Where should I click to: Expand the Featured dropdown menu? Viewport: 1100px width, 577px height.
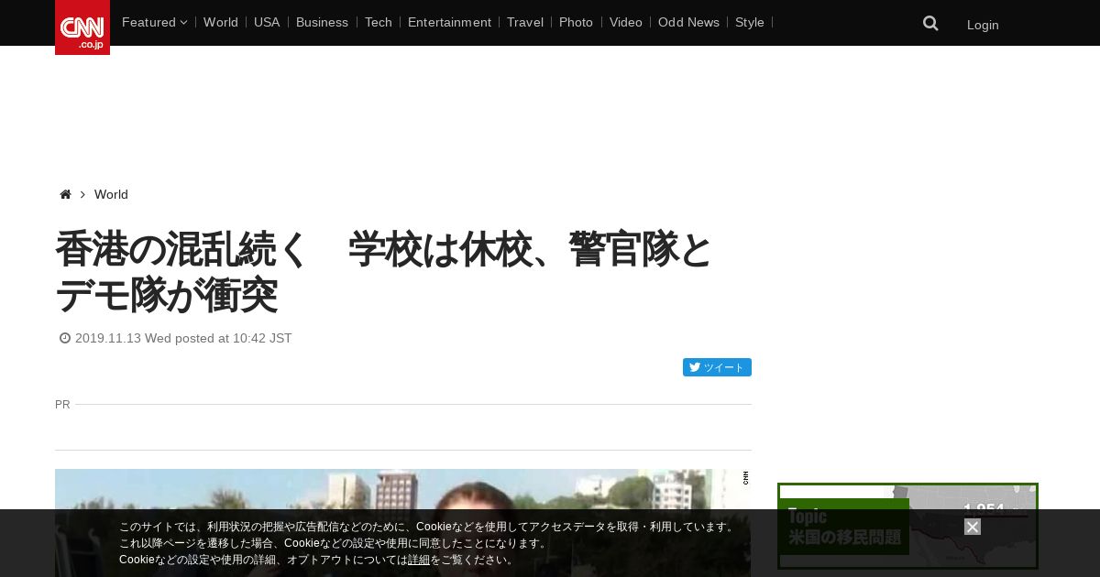pyautogui.click(x=154, y=22)
